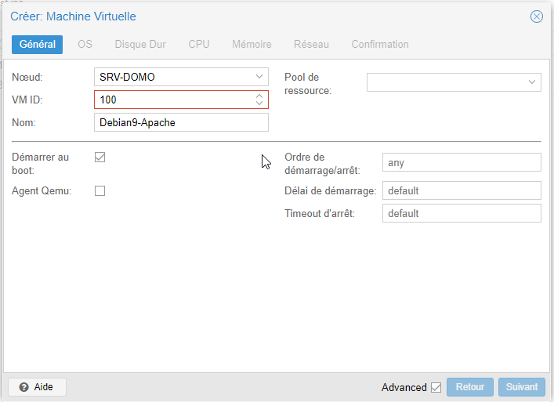Switch to the OS tab

coord(85,44)
